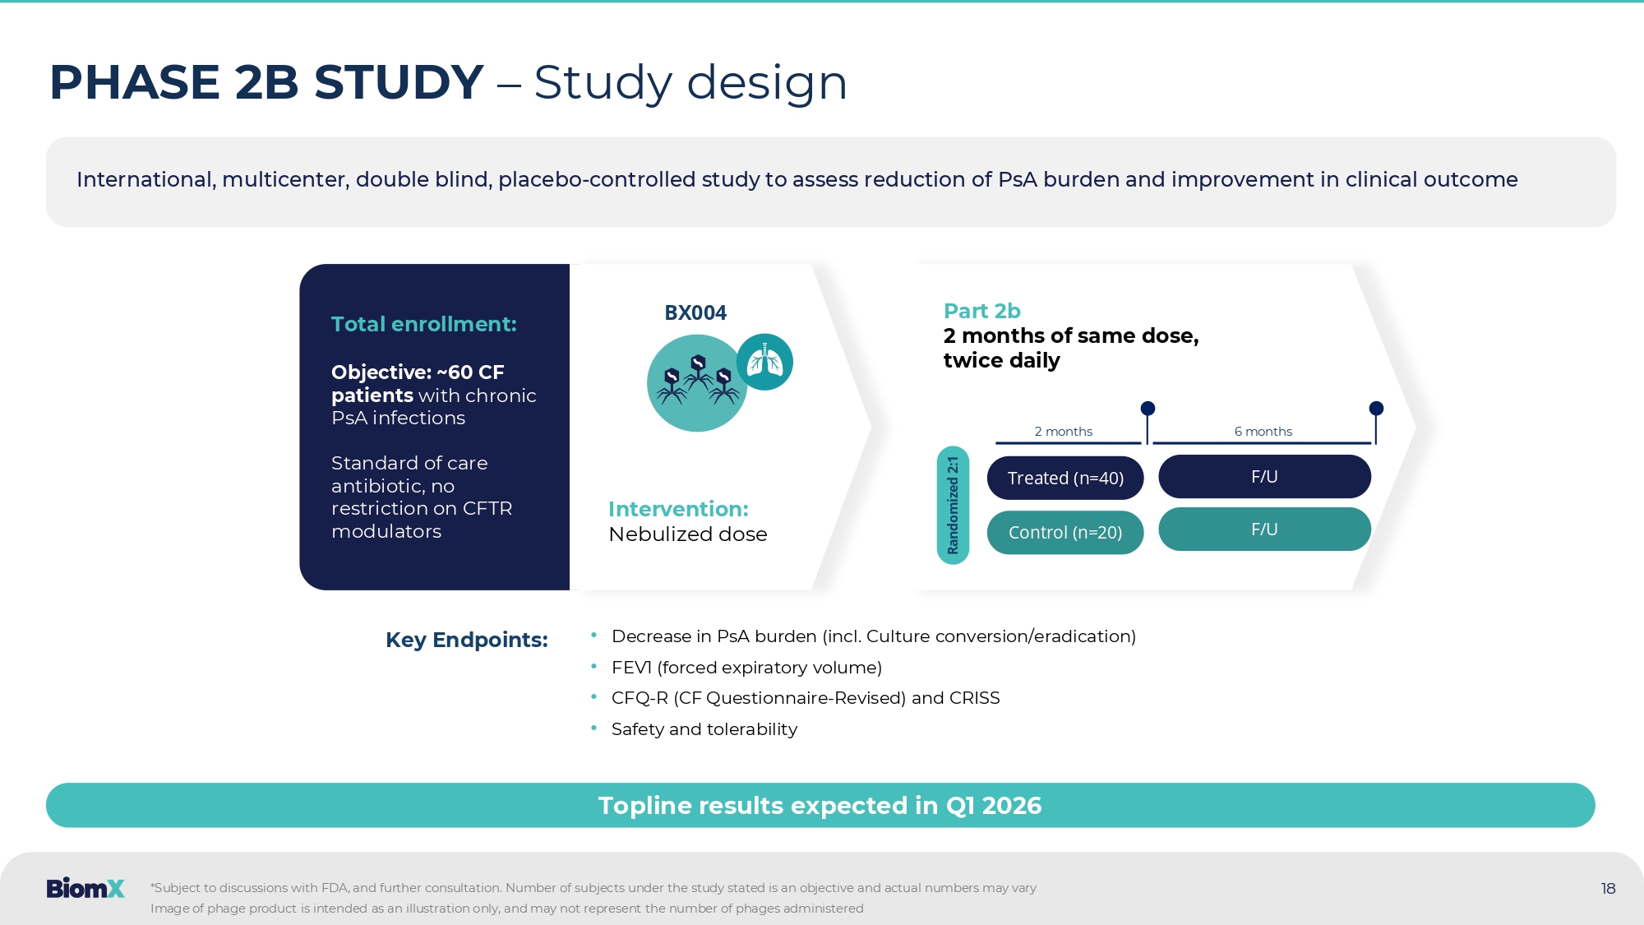Click the 6 months timeline marker dot

tap(1376, 409)
